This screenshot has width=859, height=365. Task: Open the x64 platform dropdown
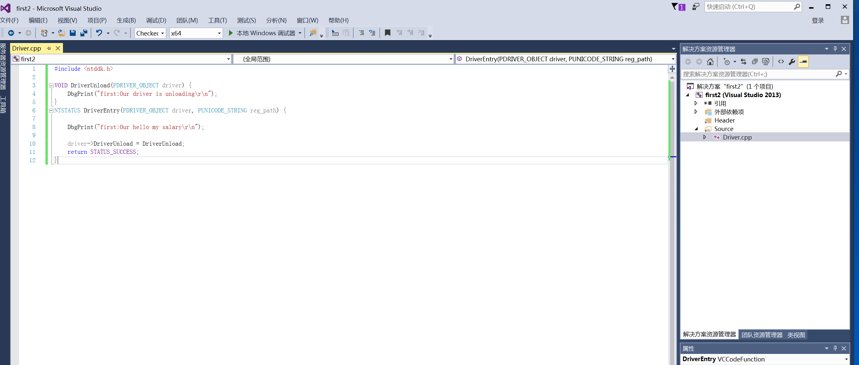tap(219, 33)
